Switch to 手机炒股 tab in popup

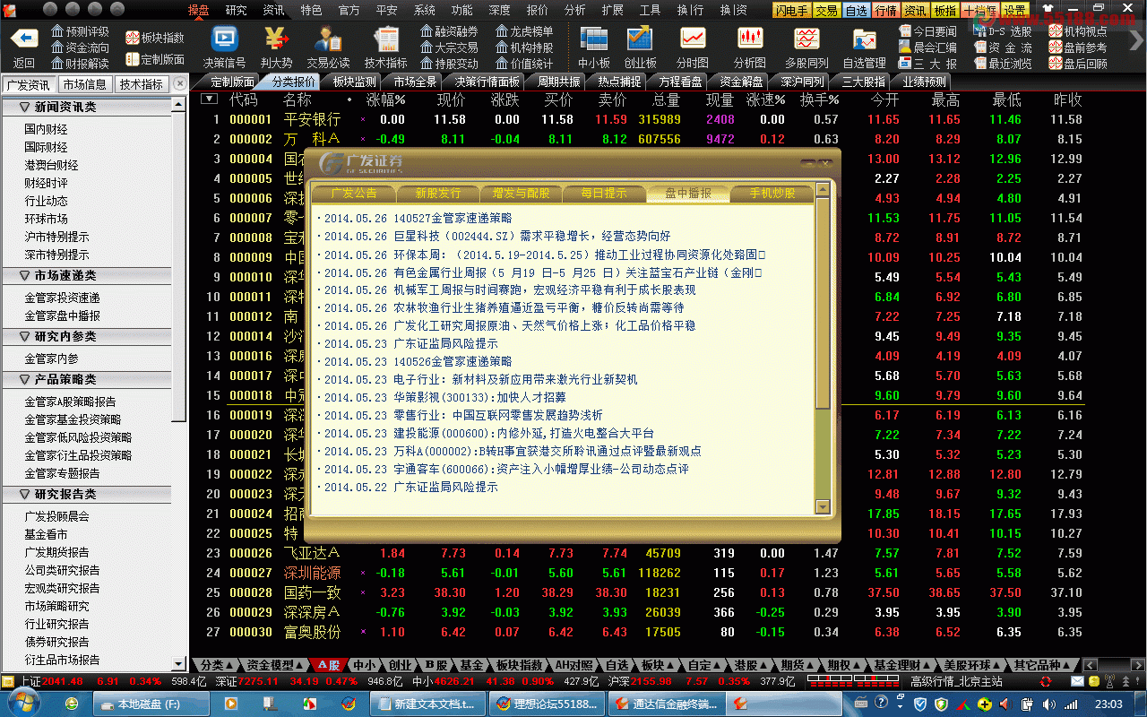(772, 193)
